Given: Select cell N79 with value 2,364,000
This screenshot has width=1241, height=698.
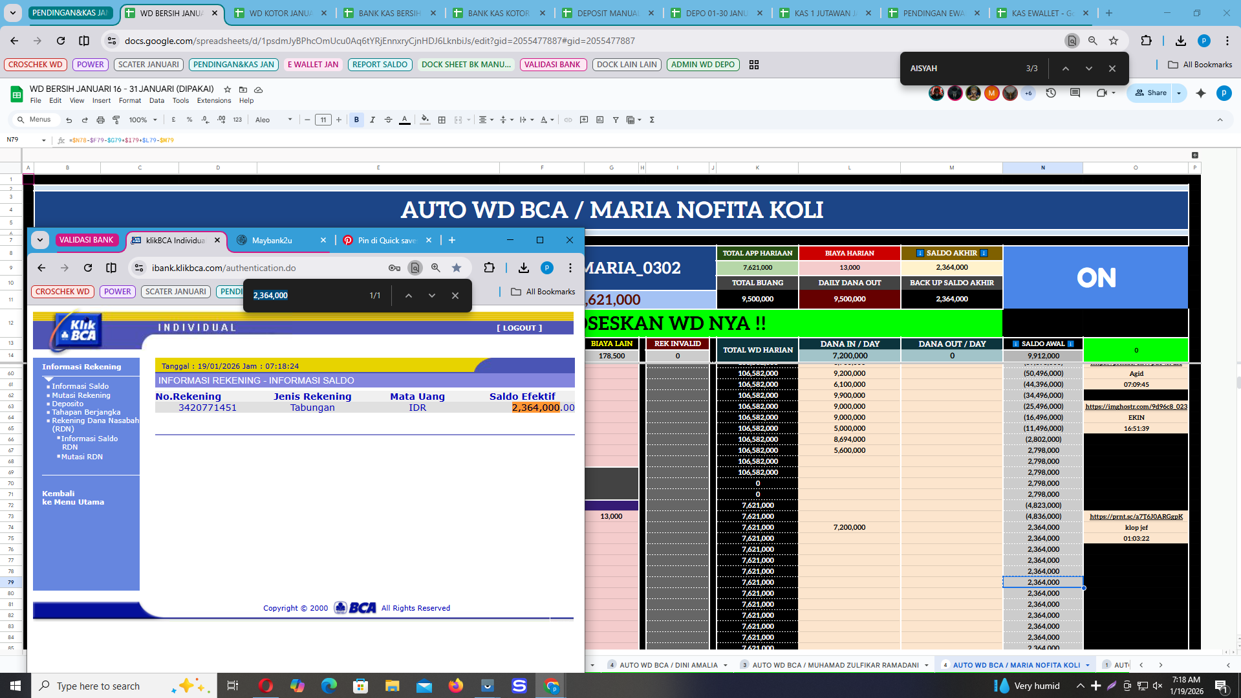Looking at the screenshot, I should (x=1043, y=582).
